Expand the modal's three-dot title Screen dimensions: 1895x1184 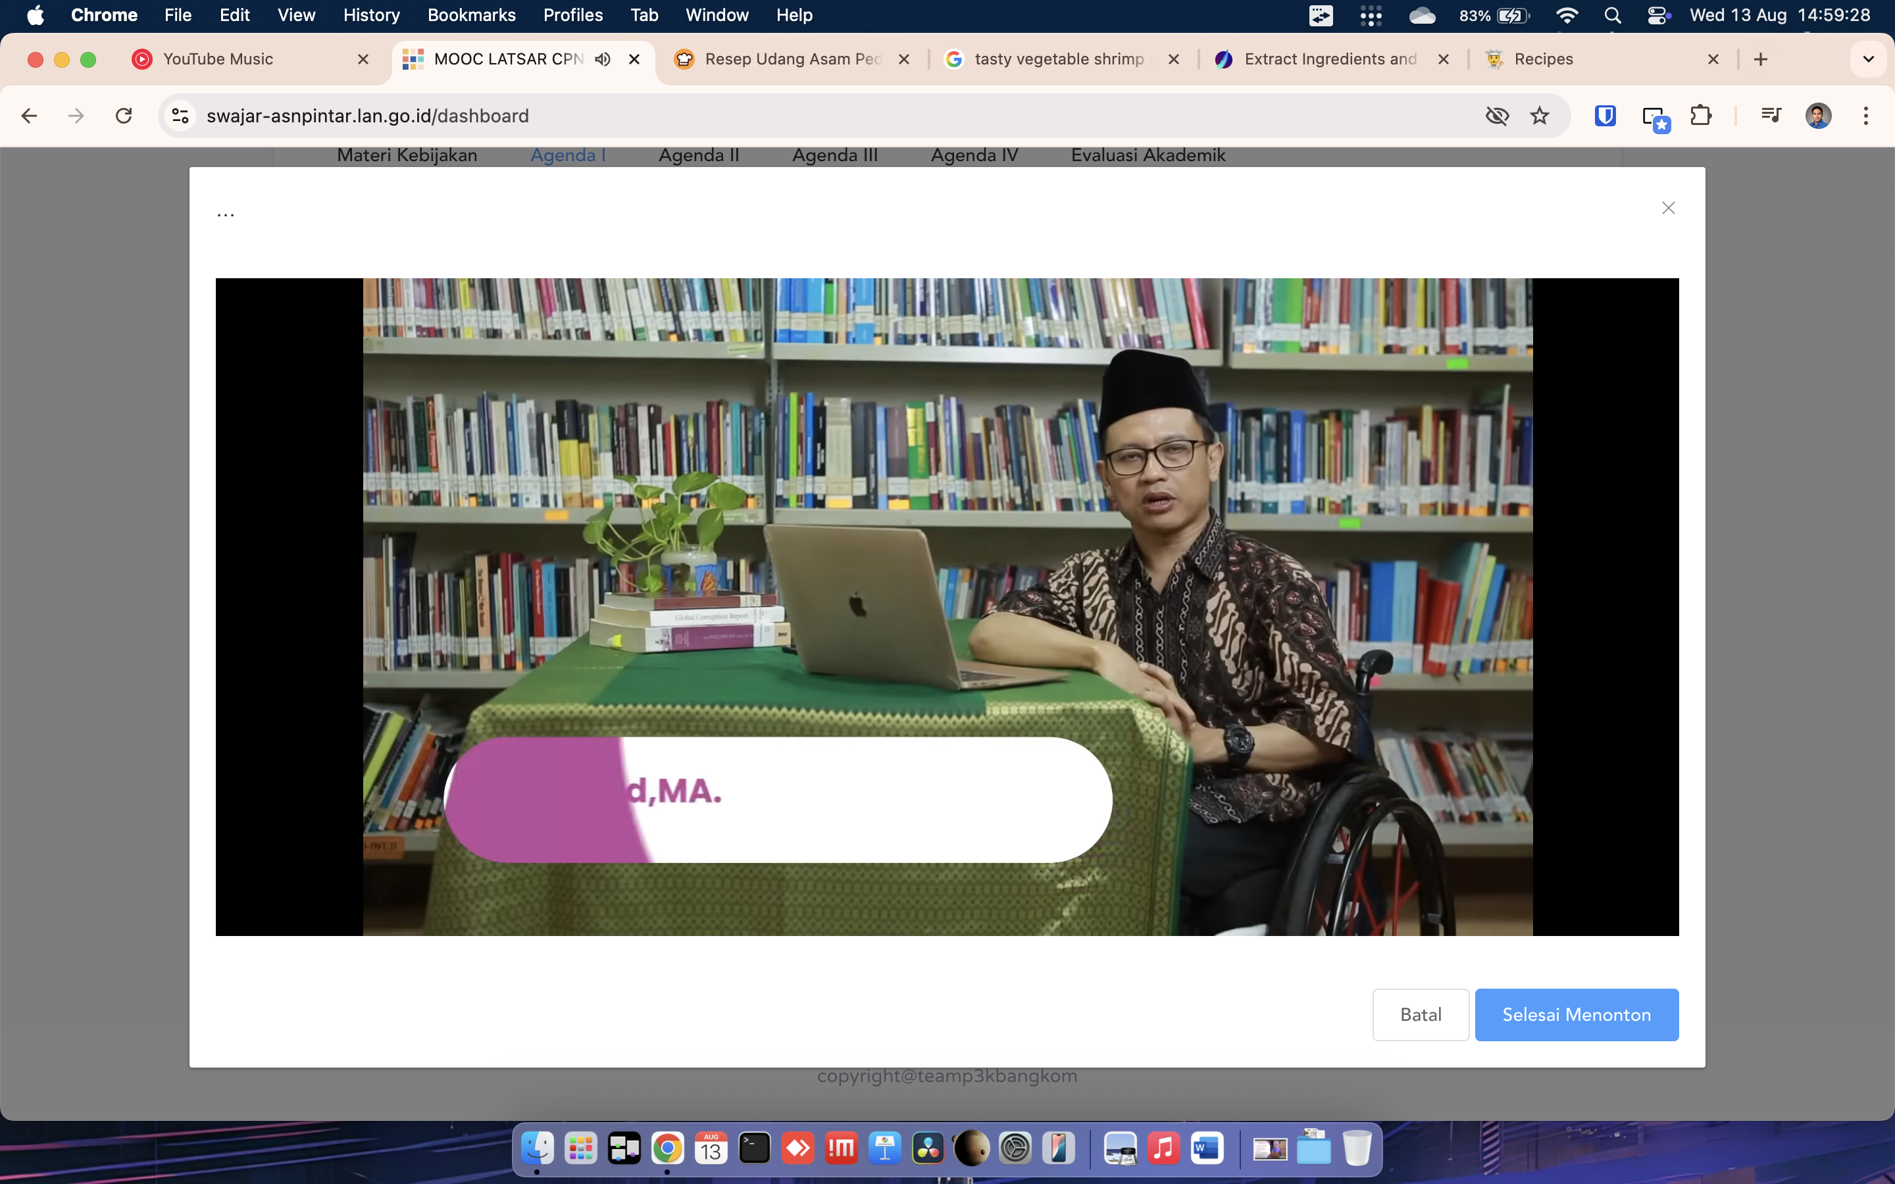point(226,213)
